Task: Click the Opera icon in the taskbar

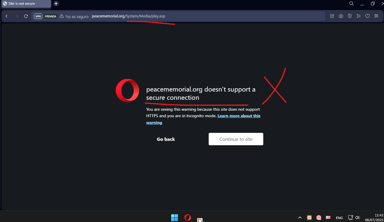Action: pos(187,218)
